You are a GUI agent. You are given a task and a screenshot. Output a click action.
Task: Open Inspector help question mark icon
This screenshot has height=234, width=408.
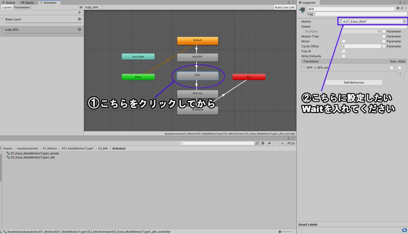pyautogui.click(x=398, y=8)
